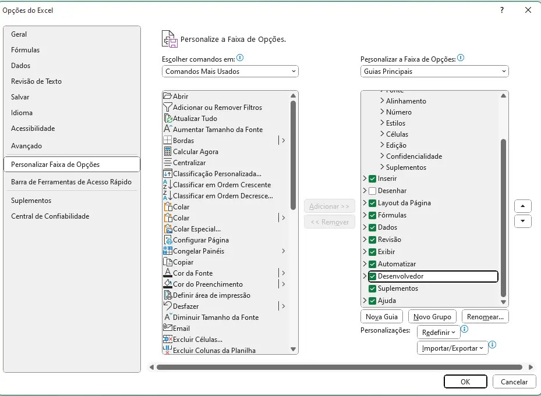Image resolution: width=541 pixels, height=396 pixels.
Task: Select the Avançado options category
Action: coord(72,146)
